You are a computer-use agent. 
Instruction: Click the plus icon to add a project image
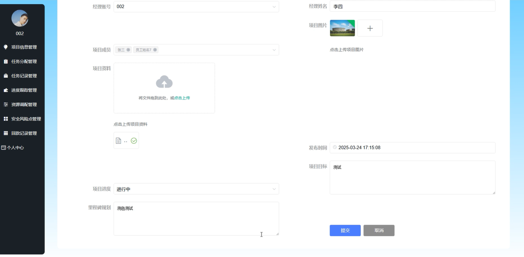tap(370, 28)
